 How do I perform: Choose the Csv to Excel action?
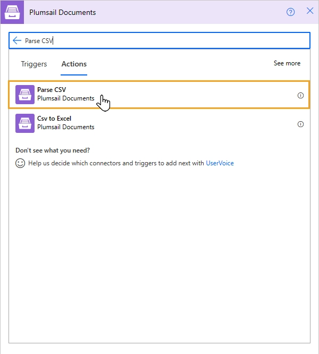tap(159, 123)
